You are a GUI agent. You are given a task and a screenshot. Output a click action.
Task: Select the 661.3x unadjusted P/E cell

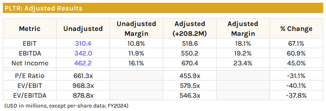point(83,76)
